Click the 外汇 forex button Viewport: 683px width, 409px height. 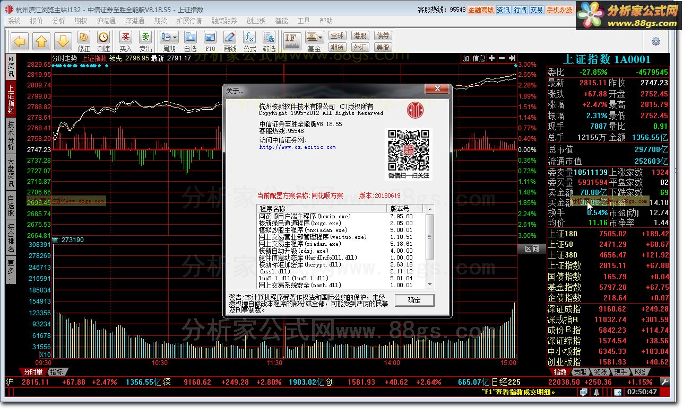tap(360, 47)
